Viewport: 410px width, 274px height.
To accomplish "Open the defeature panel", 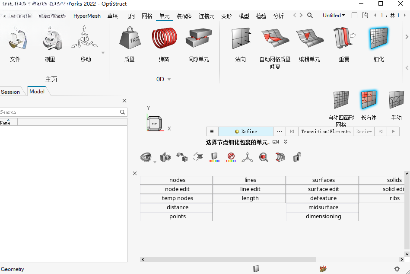I will click(322, 198).
